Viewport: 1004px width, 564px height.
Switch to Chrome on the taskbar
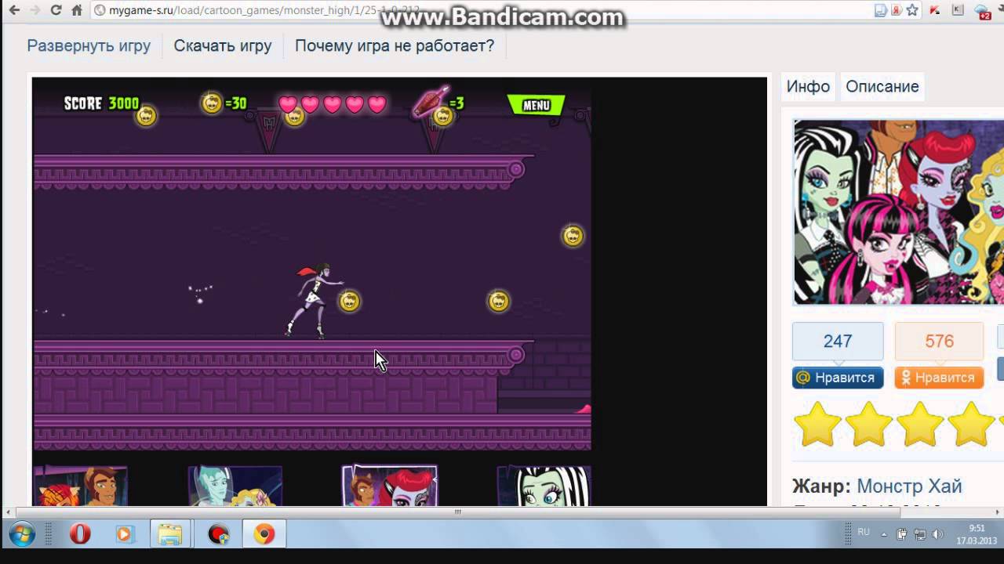[x=264, y=534]
